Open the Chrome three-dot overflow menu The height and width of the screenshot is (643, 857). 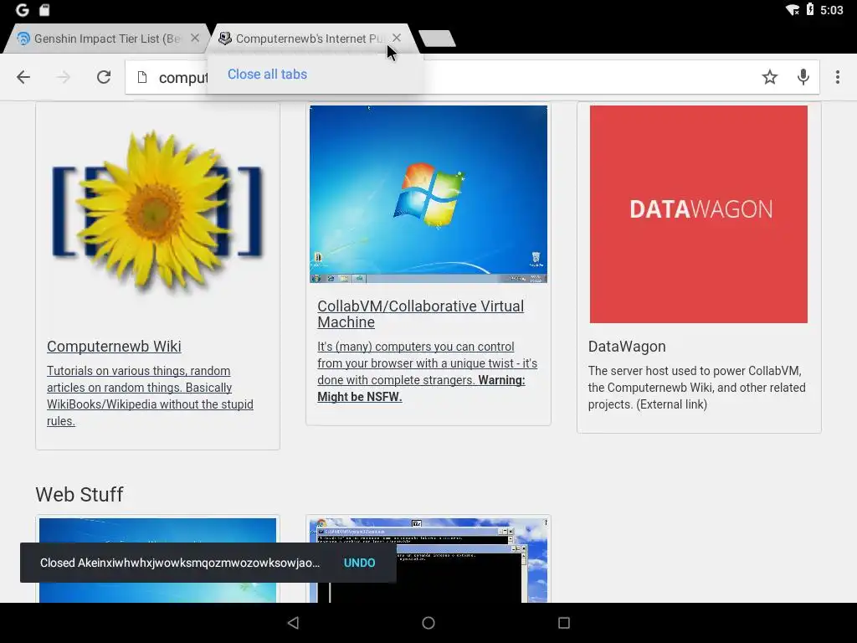837,77
